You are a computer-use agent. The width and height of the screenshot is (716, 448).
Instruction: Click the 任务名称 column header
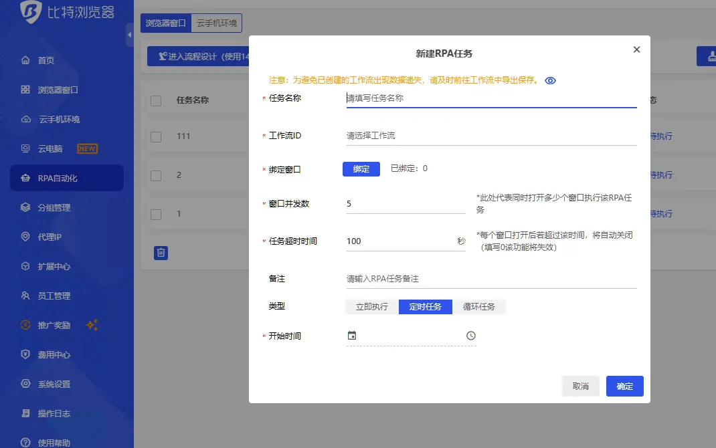click(x=193, y=100)
